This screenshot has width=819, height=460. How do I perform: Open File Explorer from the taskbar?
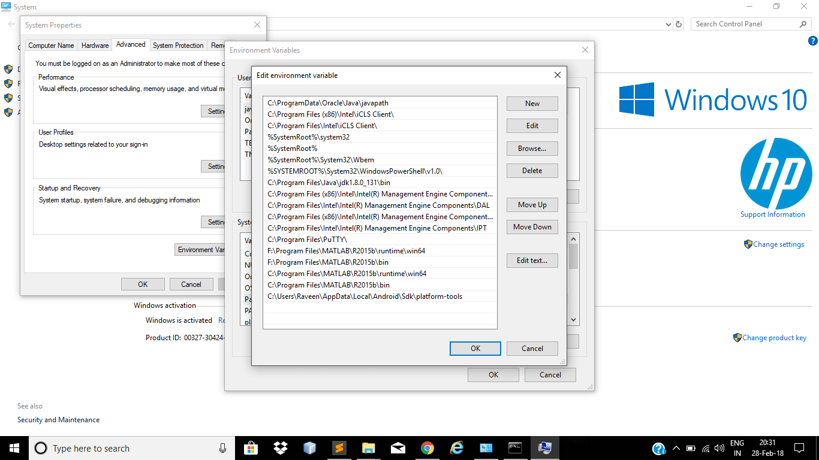pos(369,448)
